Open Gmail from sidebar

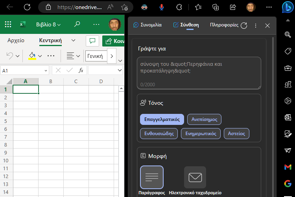click(288, 167)
